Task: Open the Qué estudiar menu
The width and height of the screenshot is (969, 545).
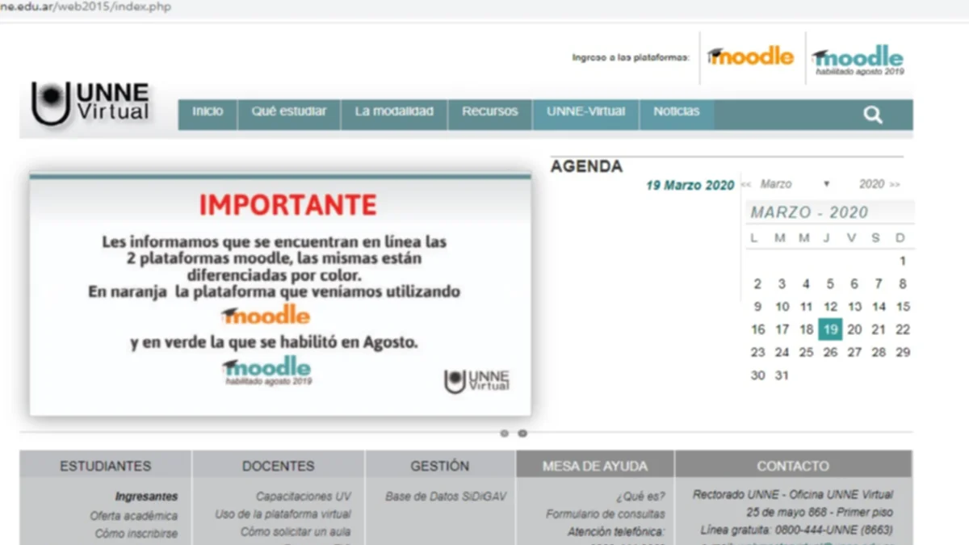Action: pos(289,111)
